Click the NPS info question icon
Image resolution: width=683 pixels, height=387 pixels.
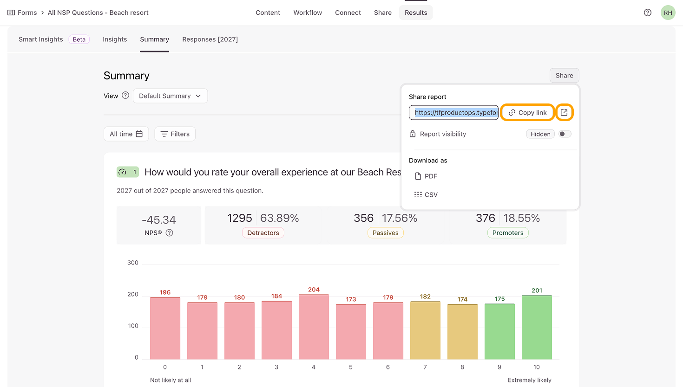pyautogui.click(x=170, y=233)
